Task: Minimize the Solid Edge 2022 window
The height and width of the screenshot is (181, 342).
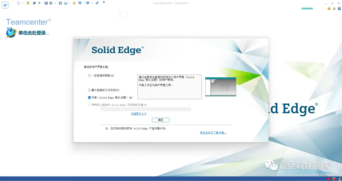Action: (326, 3)
